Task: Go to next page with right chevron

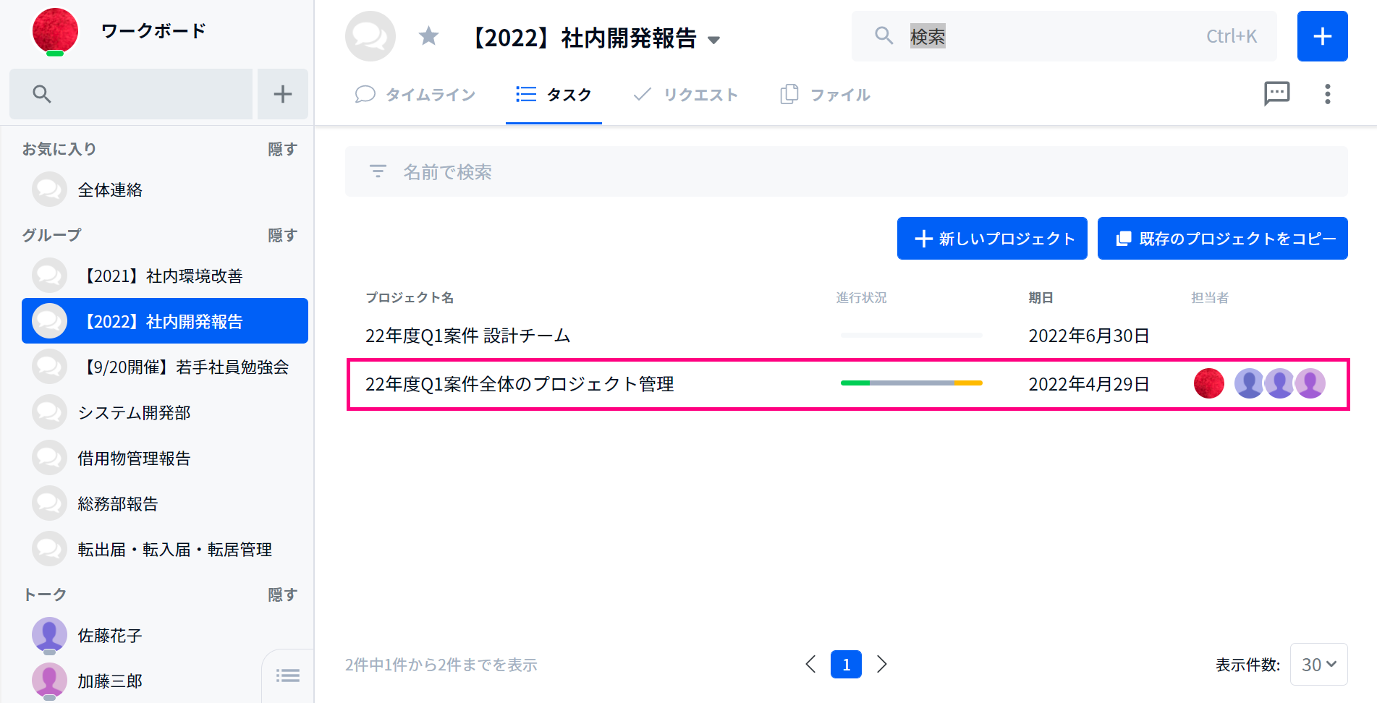Action: click(881, 664)
